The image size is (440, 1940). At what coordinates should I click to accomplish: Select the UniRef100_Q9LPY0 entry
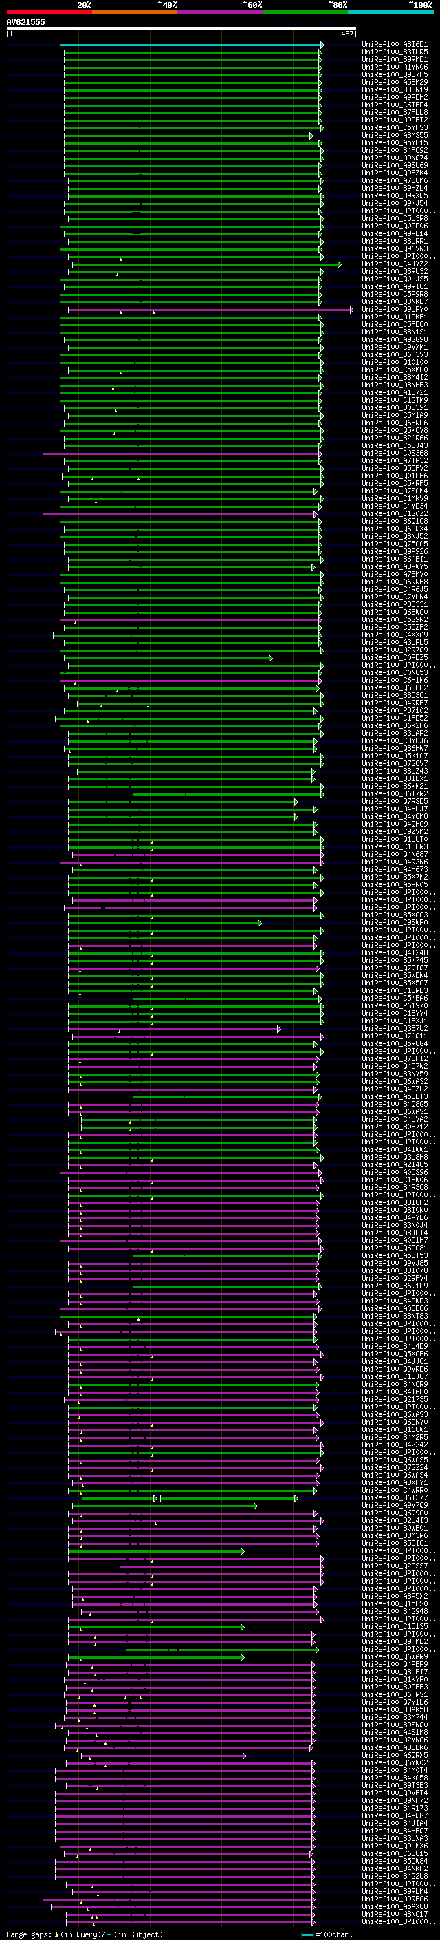(395, 310)
